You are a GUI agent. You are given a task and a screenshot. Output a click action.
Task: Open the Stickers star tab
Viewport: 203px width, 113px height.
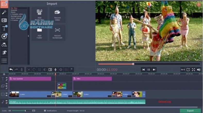[4, 36]
